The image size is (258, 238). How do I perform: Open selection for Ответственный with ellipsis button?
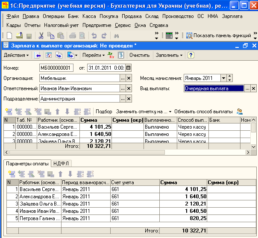[x=123, y=88]
